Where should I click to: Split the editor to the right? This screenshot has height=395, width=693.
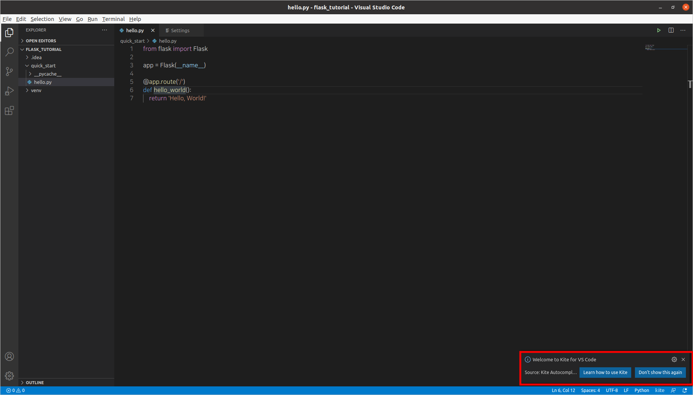coord(671,30)
